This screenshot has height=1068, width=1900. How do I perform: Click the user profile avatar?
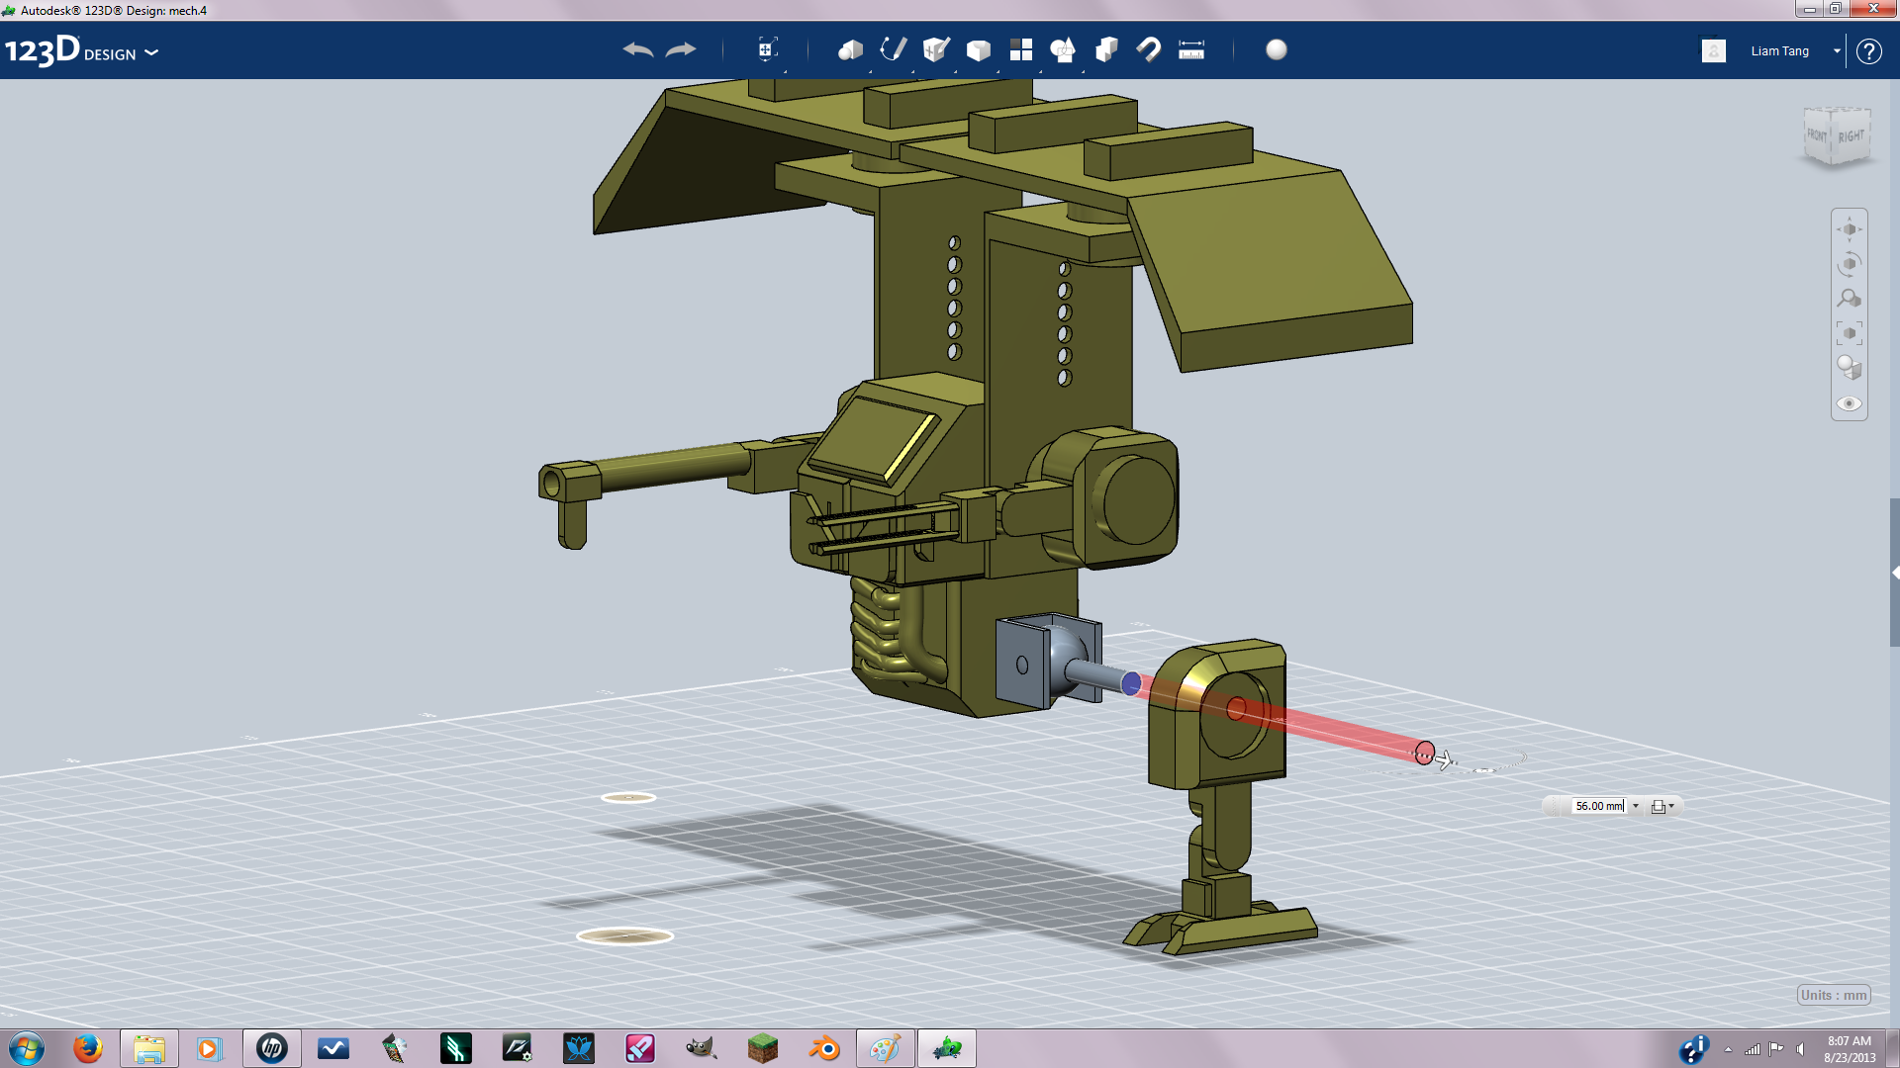1714,50
